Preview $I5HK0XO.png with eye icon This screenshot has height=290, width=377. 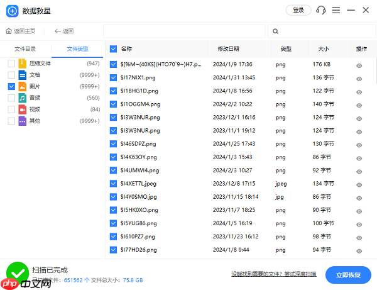tap(359, 211)
